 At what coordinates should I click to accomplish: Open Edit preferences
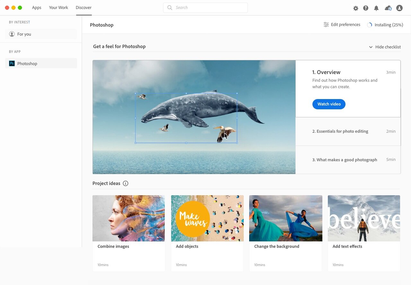(342, 25)
